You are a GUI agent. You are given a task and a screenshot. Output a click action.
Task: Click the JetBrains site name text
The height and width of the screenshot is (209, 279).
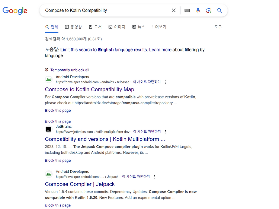coord(64,127)
